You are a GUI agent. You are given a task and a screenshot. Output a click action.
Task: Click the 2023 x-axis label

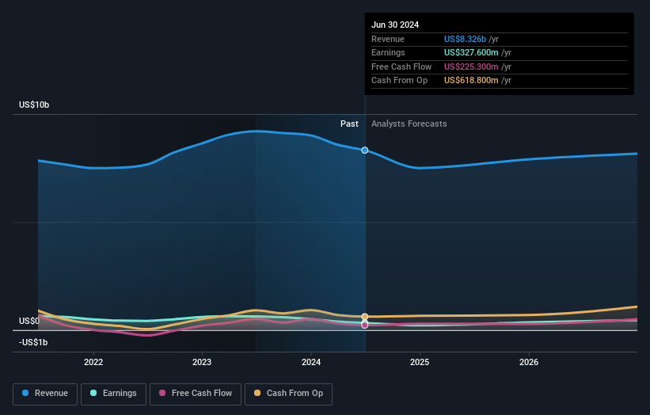(x=202, y=362)
